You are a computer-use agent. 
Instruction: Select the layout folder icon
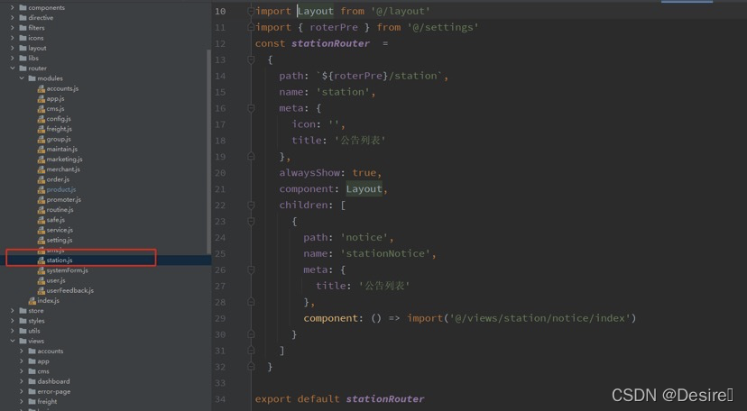click(x=23, y=48)
